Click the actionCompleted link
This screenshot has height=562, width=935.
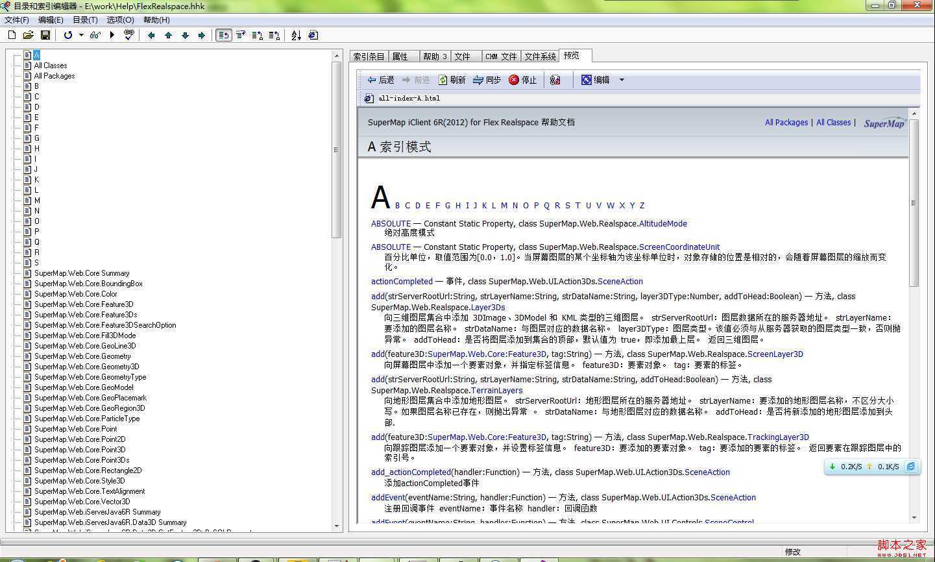click(x=402, y=281)
